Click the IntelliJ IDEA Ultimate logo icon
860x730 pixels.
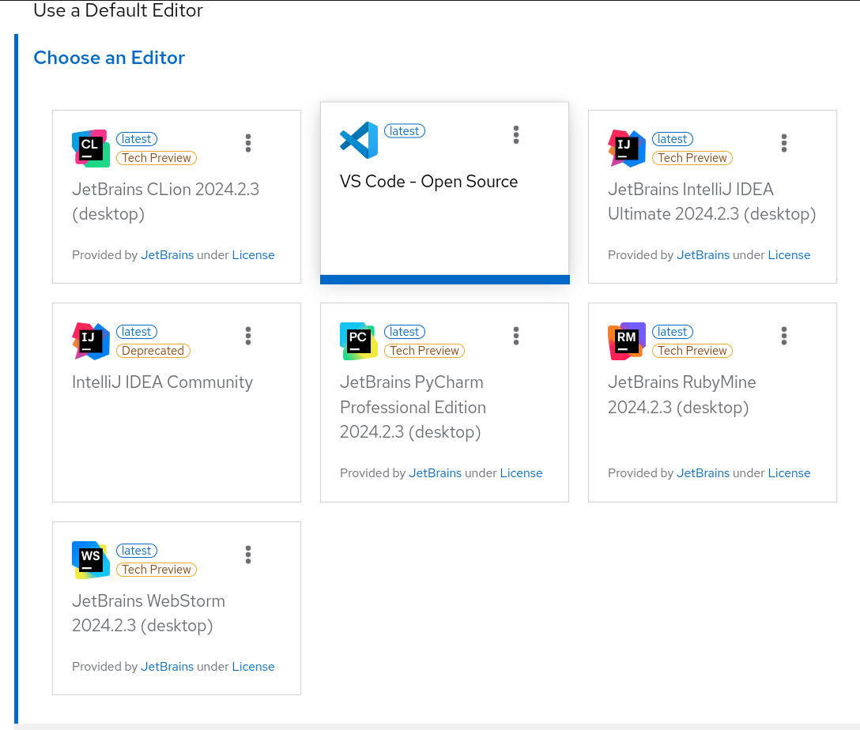click(627, 149)
